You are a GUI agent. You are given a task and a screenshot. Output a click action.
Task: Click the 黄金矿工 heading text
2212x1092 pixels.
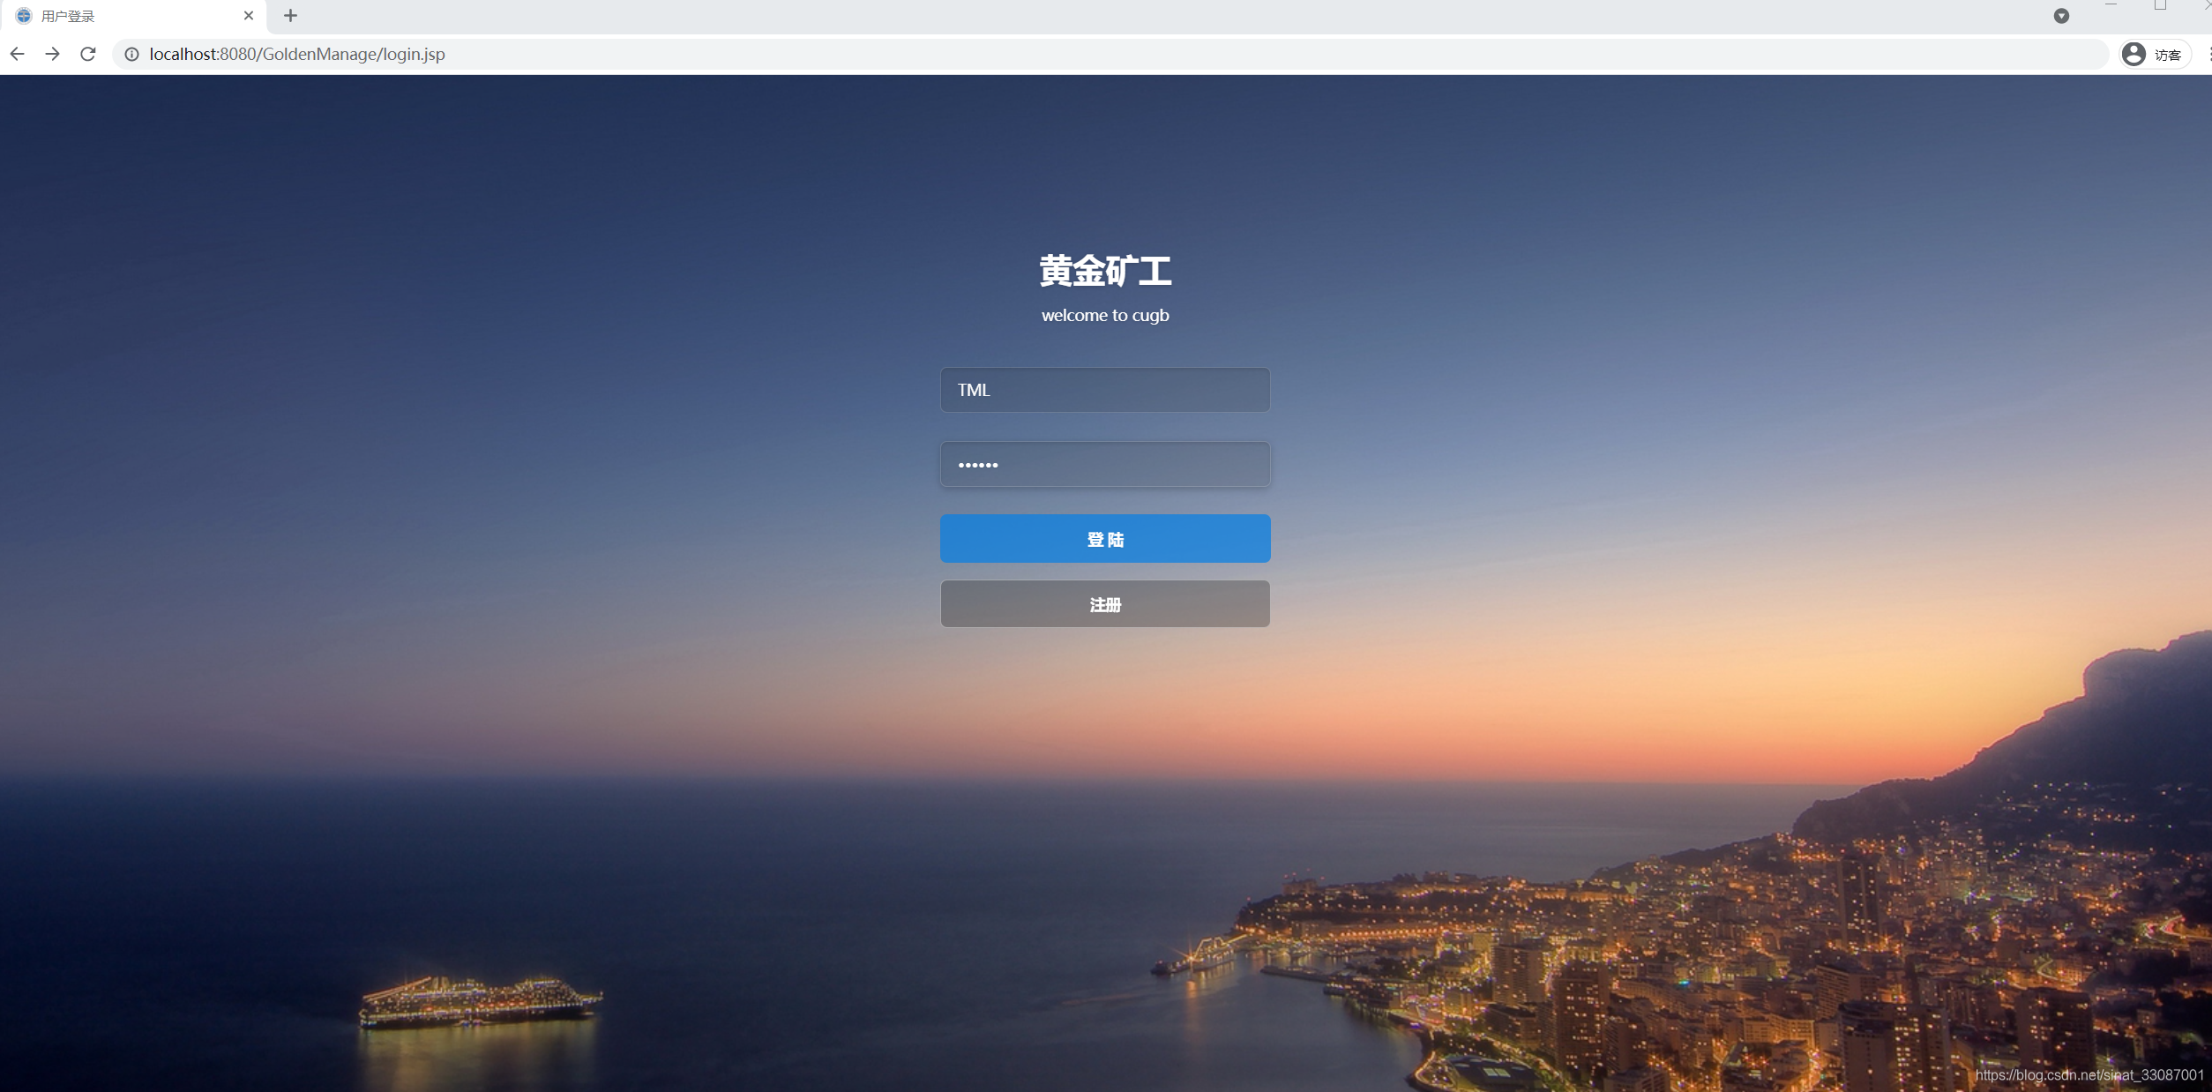tap(1105, 270)
